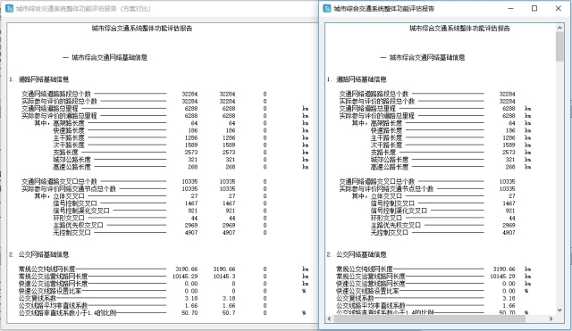This screenshot has height=331, width=572.
Task: Click section 2 transit network heading in right report
Action: tap(357, 254)
